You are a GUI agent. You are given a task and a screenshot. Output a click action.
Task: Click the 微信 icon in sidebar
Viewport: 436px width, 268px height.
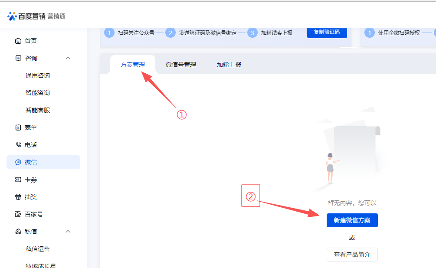coord(18,162)
